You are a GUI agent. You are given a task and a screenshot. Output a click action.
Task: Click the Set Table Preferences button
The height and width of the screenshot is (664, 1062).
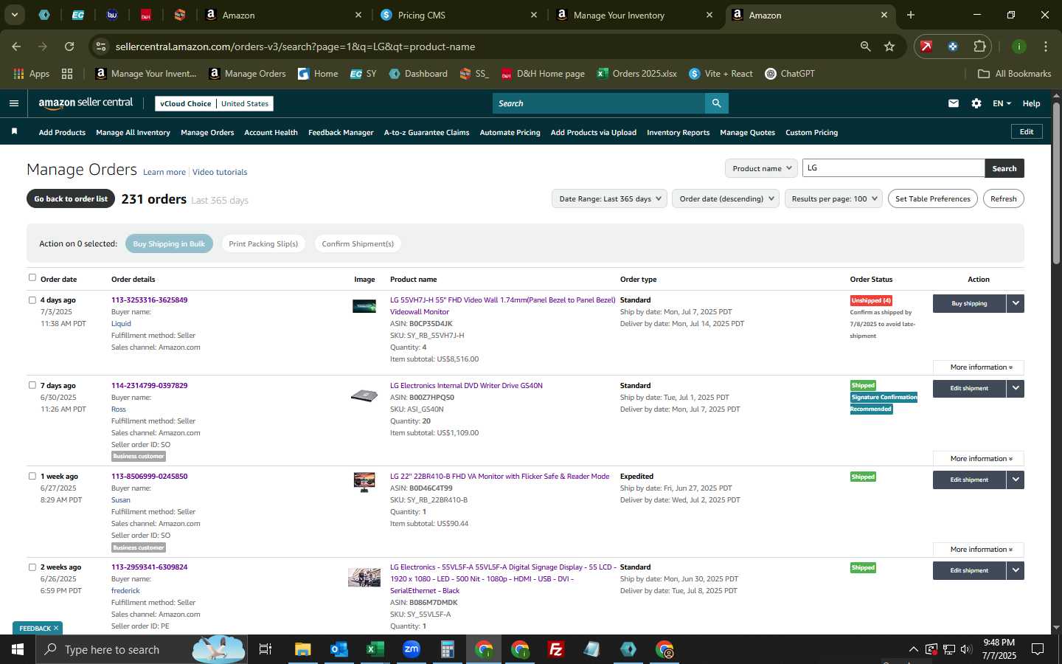(932, 198)
